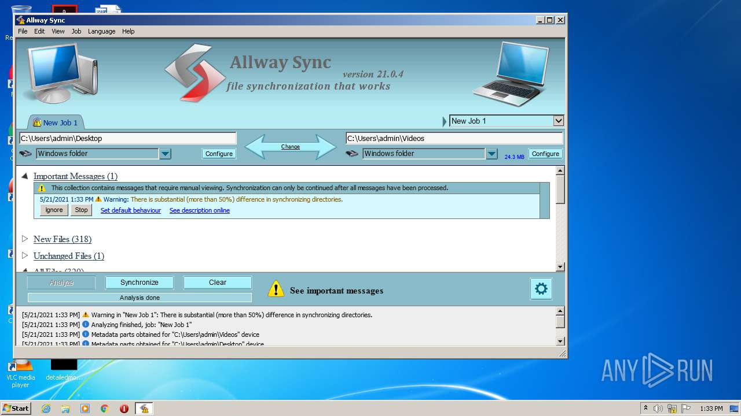Click the info icon beside 'Analyzing finished' log entry
741x416 pixels.
86,325
